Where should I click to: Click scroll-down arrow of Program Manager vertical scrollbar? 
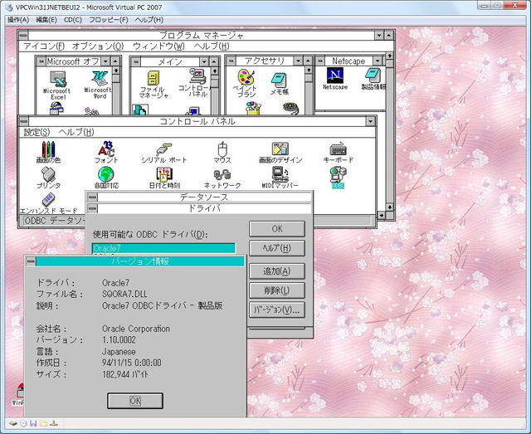[389, 207]
